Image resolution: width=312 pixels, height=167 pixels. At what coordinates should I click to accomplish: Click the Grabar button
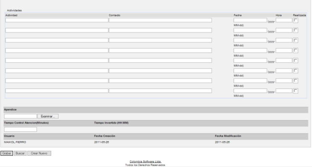coord(8,154)
